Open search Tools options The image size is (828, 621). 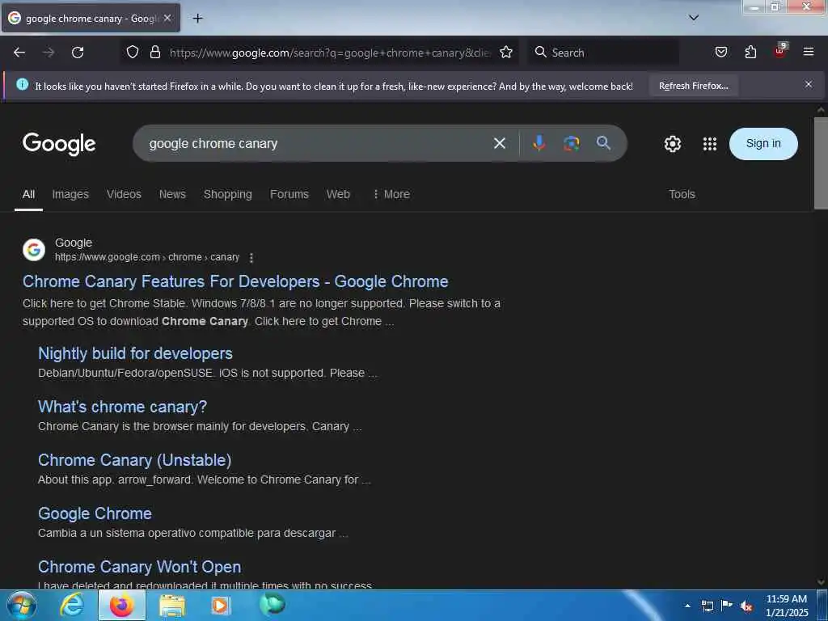(682, 194)
